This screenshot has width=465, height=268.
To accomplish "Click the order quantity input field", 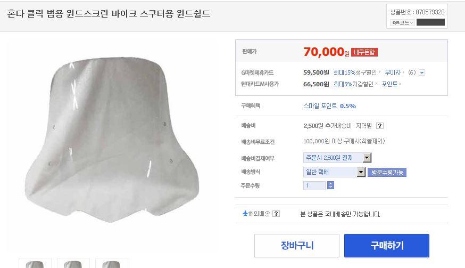I will [314, 185].
